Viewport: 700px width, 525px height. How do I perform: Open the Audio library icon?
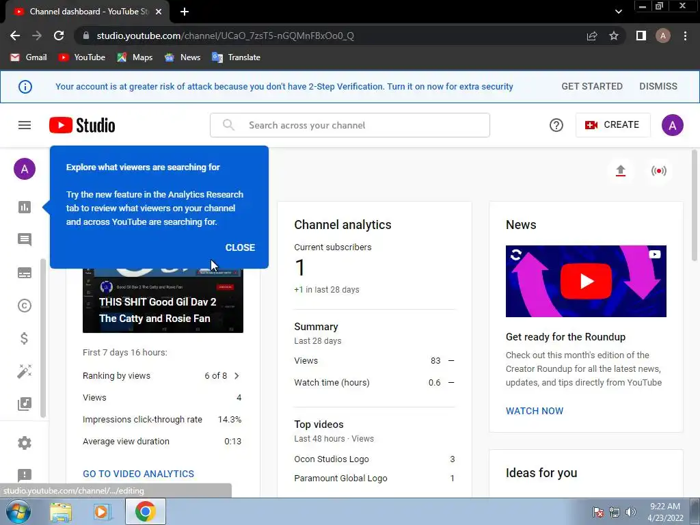coord(25,404)
